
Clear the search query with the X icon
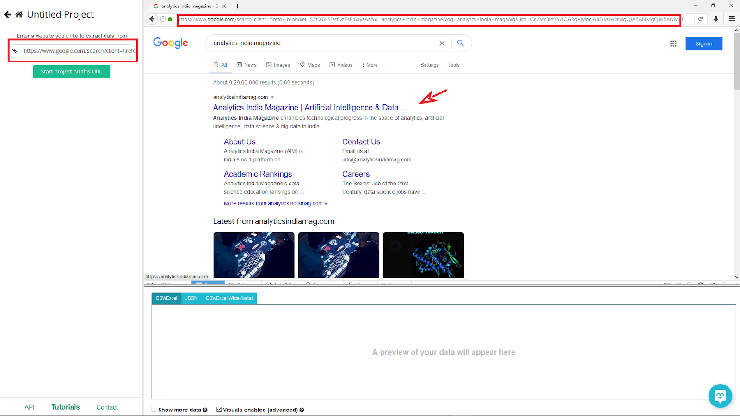[x=442, y=43]
